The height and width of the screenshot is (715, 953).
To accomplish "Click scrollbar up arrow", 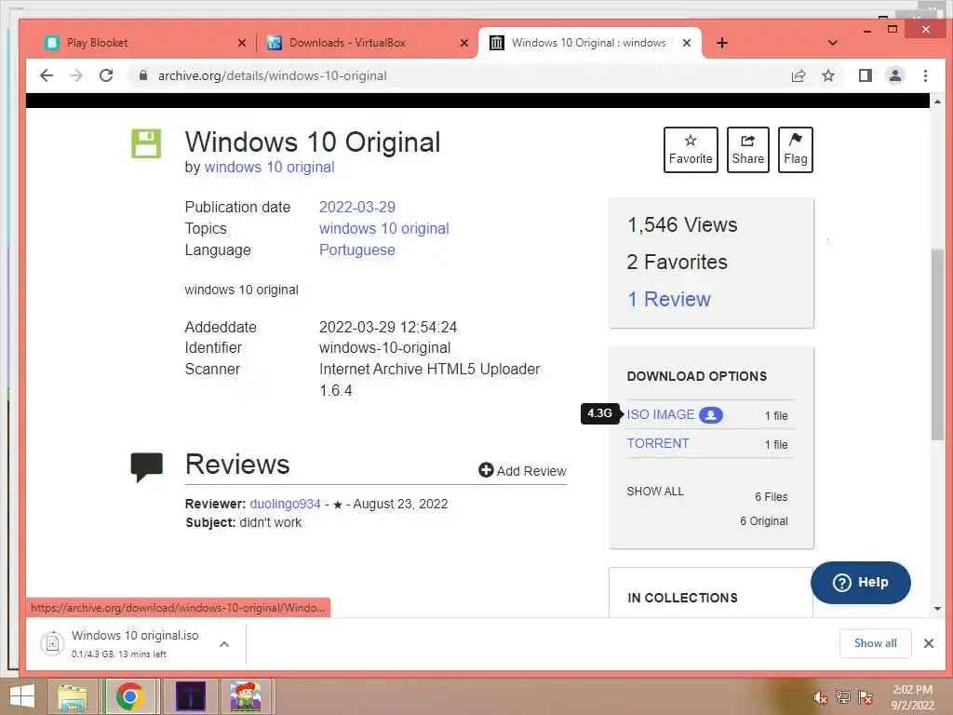I will 937,101.
